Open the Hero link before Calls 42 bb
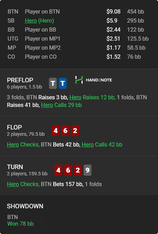The width and height of the screenshot is (158, 234). click(88, 145)
